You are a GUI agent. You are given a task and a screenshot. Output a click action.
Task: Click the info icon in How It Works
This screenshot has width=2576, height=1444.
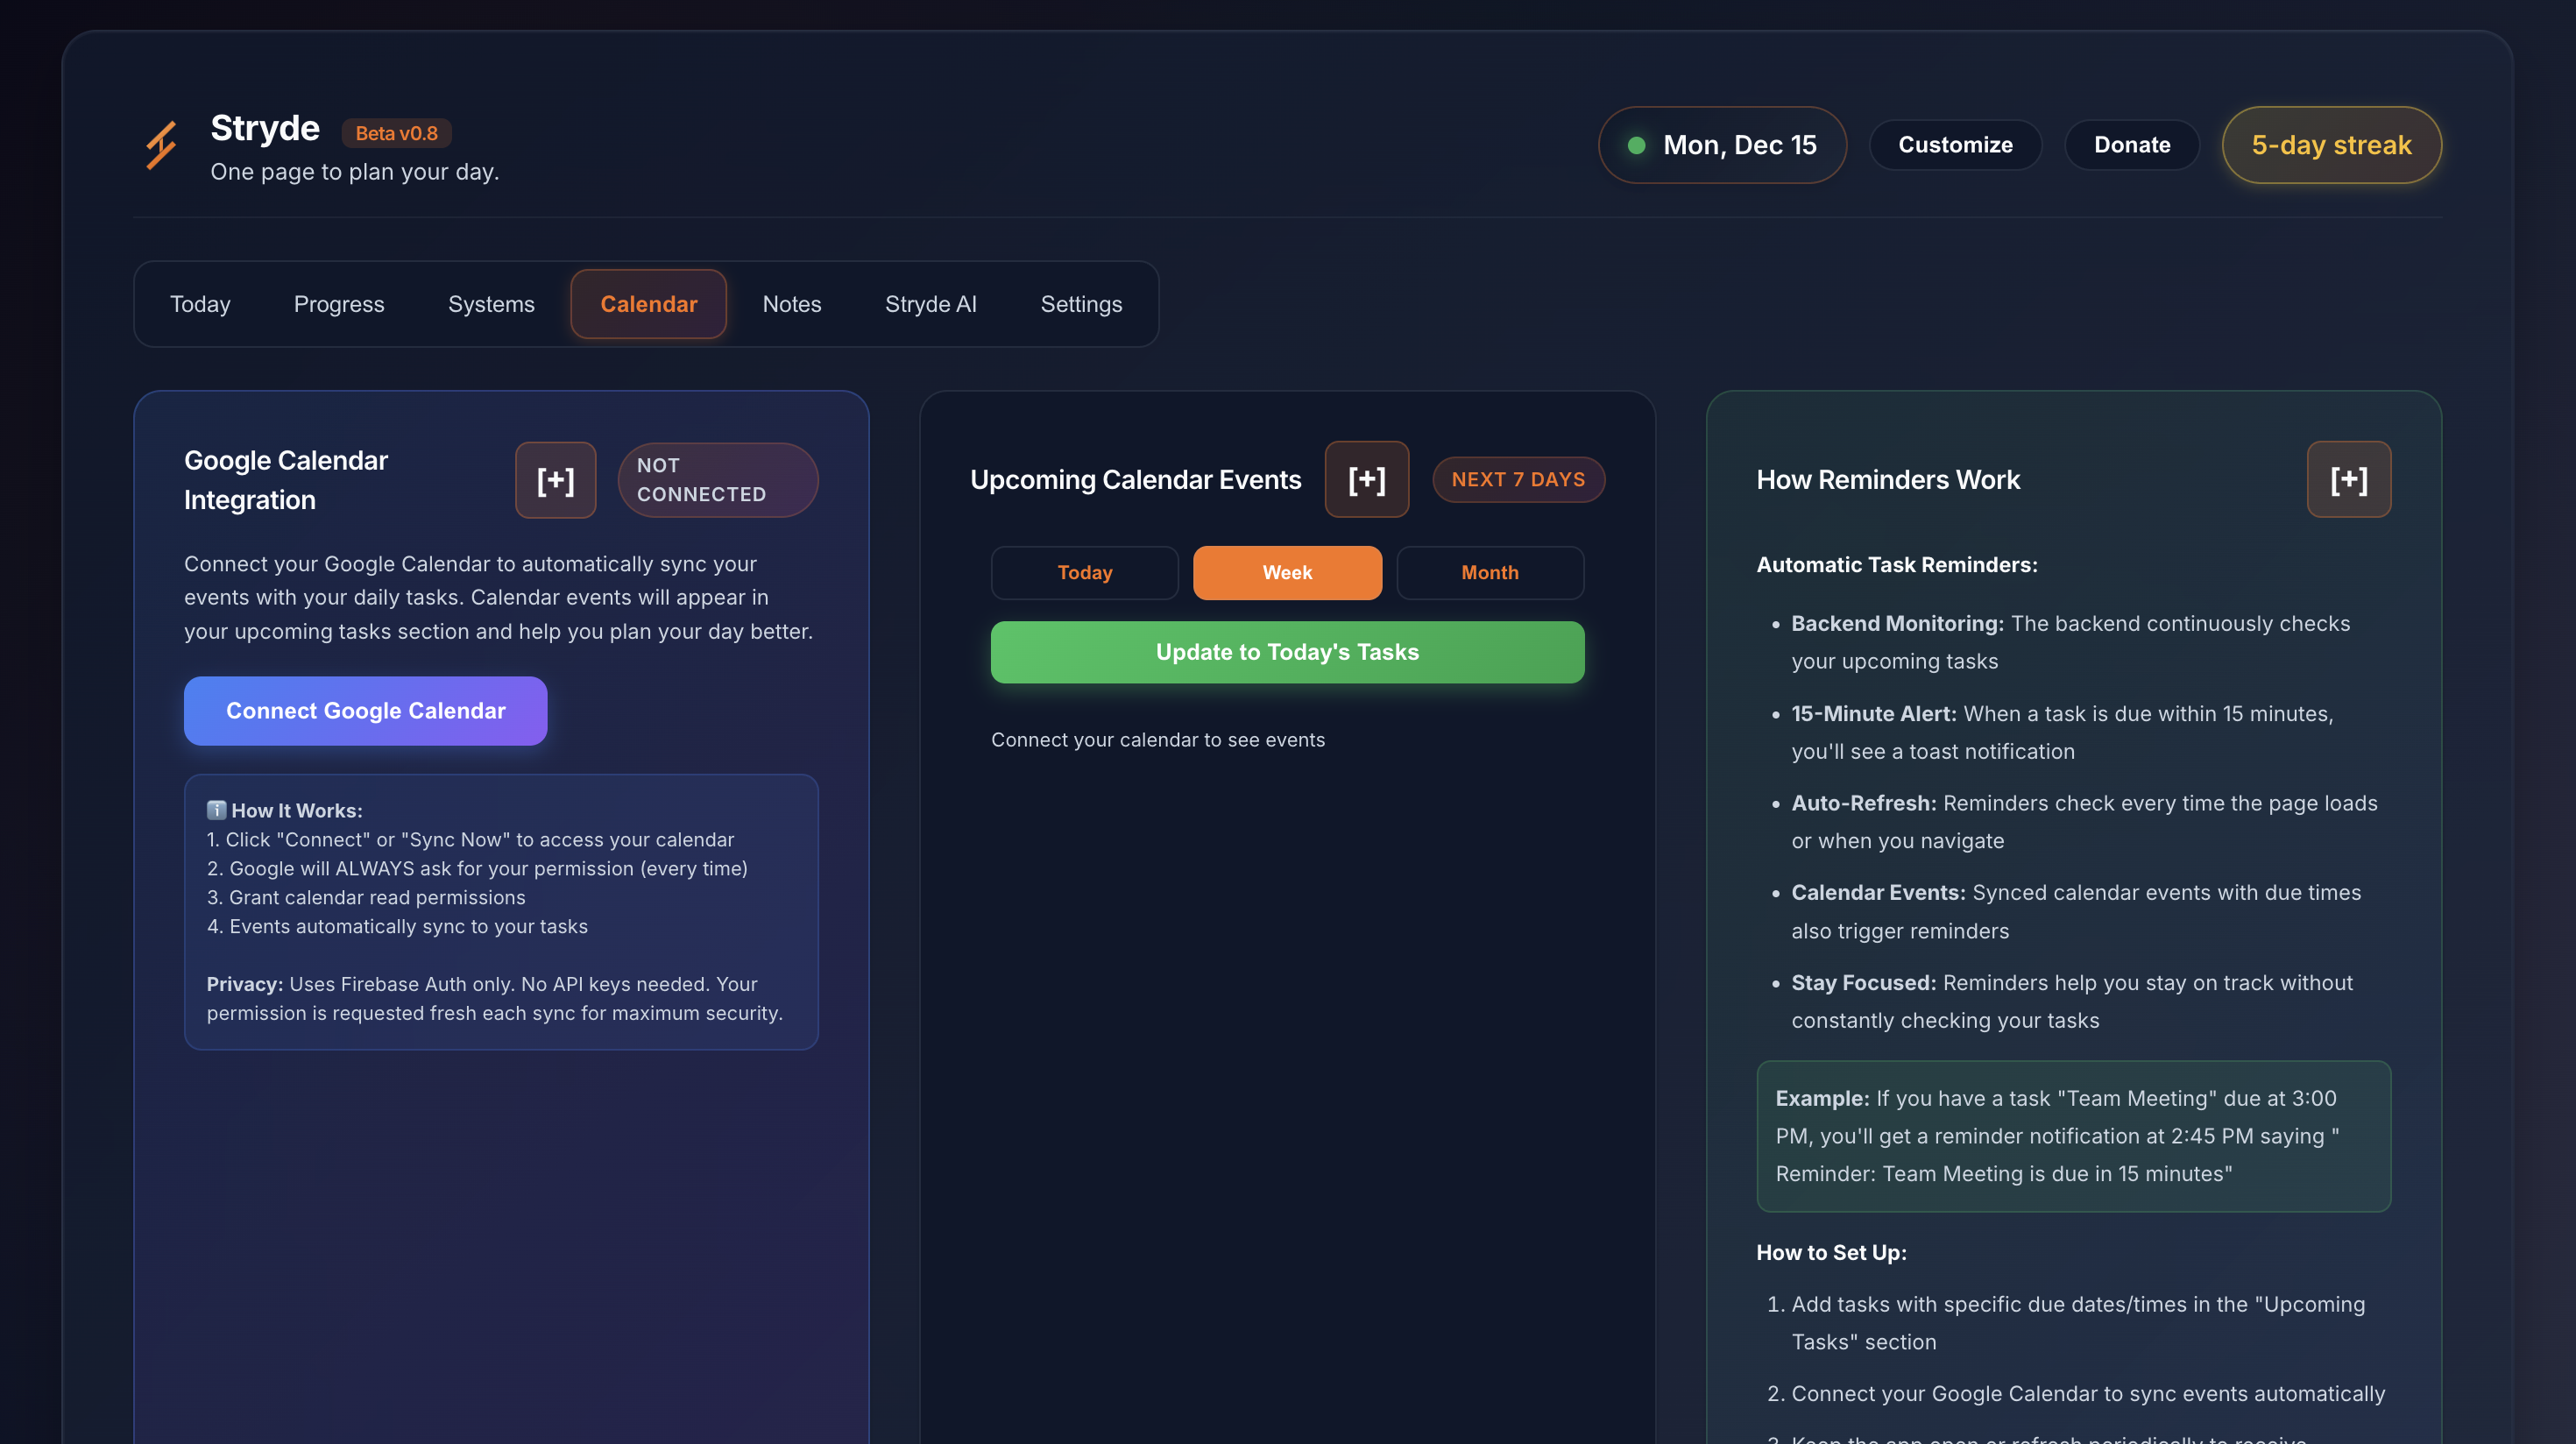216,810
